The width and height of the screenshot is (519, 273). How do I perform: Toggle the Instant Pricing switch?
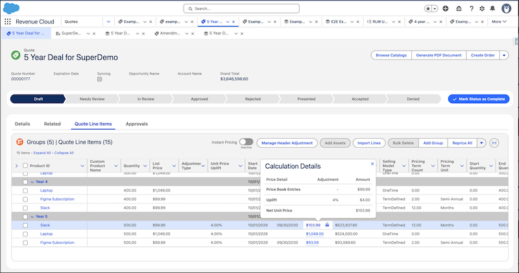tap(247, 142)
